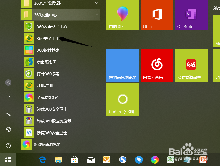Select 打开360杀毒 in the list
Screen dimensions: 220x166
(60, 74)
